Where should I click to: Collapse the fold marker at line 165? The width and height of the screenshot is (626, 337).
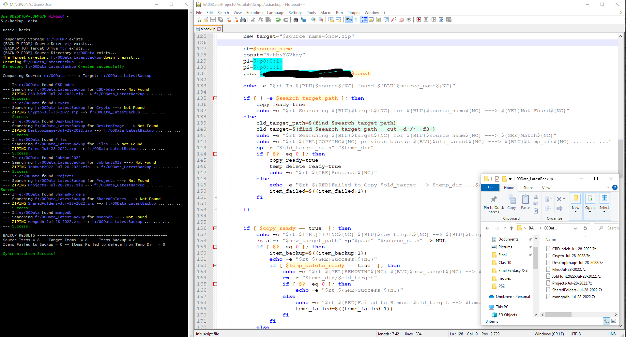point(215,284)
